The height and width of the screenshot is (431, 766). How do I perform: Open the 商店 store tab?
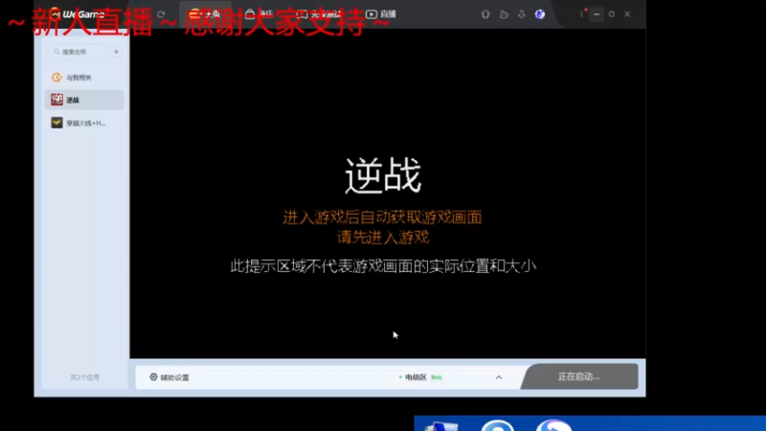(x=259, y=14)
